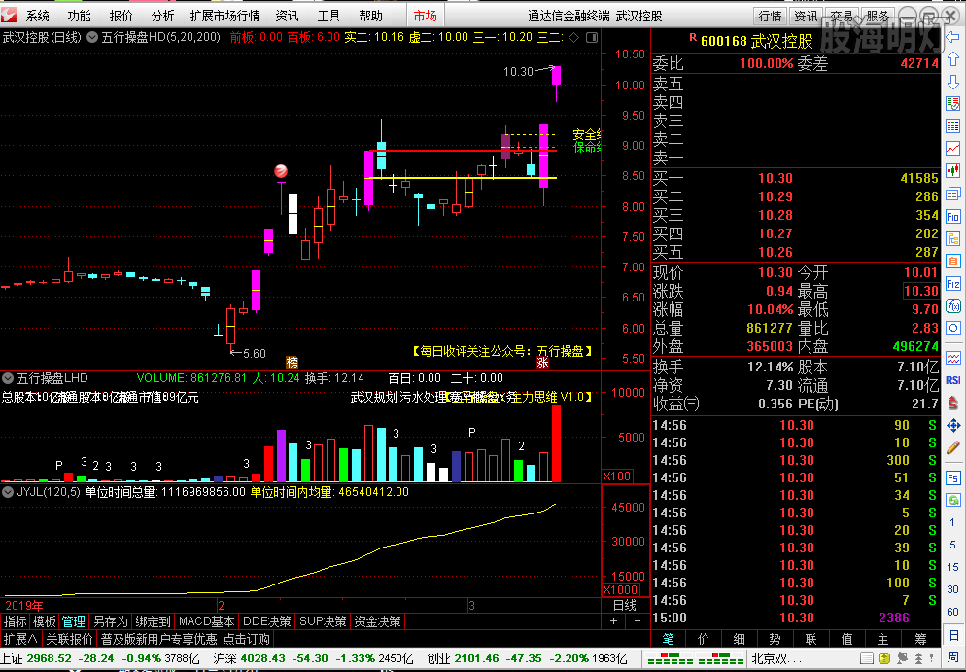Toggle the small square icon beside the diamond
This screenshot has width=966, height=672.
coord(592,38)
